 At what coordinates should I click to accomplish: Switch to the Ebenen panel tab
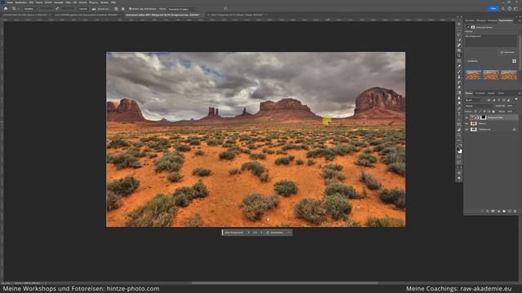pyautogui.click(x=469, y=93)
